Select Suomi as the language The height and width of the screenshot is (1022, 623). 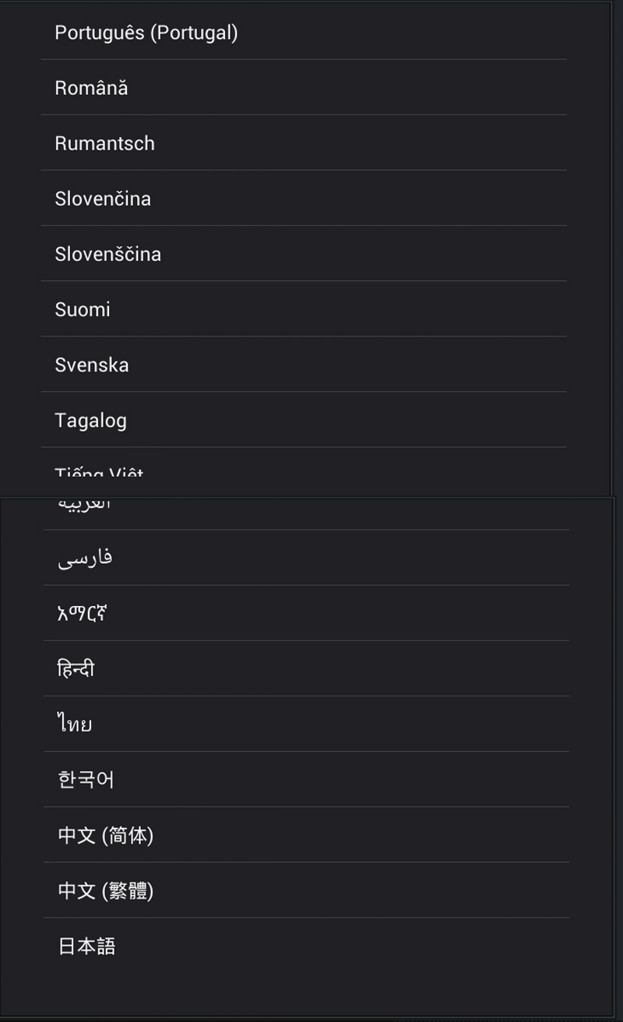304,308
